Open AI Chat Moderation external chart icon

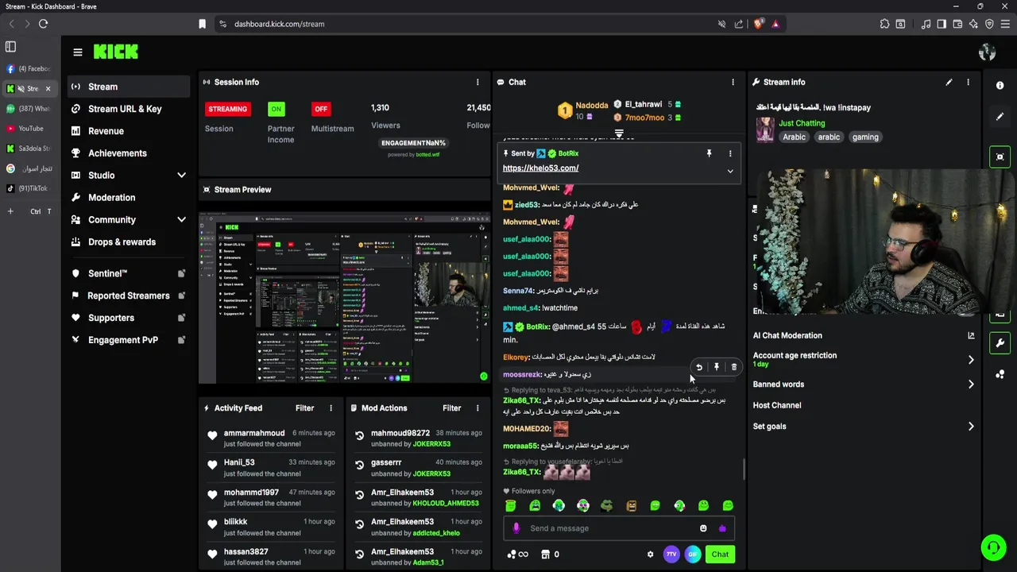pyautogui.click(x=971, y=335)
